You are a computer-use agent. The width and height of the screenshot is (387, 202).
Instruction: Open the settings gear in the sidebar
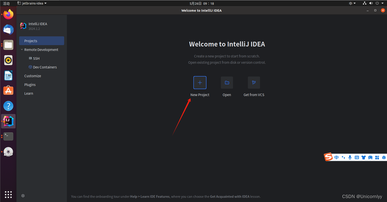coord(23,196)
